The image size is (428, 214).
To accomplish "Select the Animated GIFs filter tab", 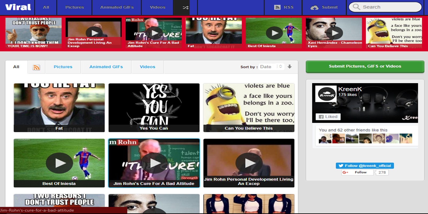I will (x=106, y=67).
